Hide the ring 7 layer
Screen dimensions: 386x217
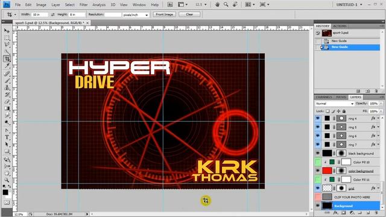pos(318,145)
